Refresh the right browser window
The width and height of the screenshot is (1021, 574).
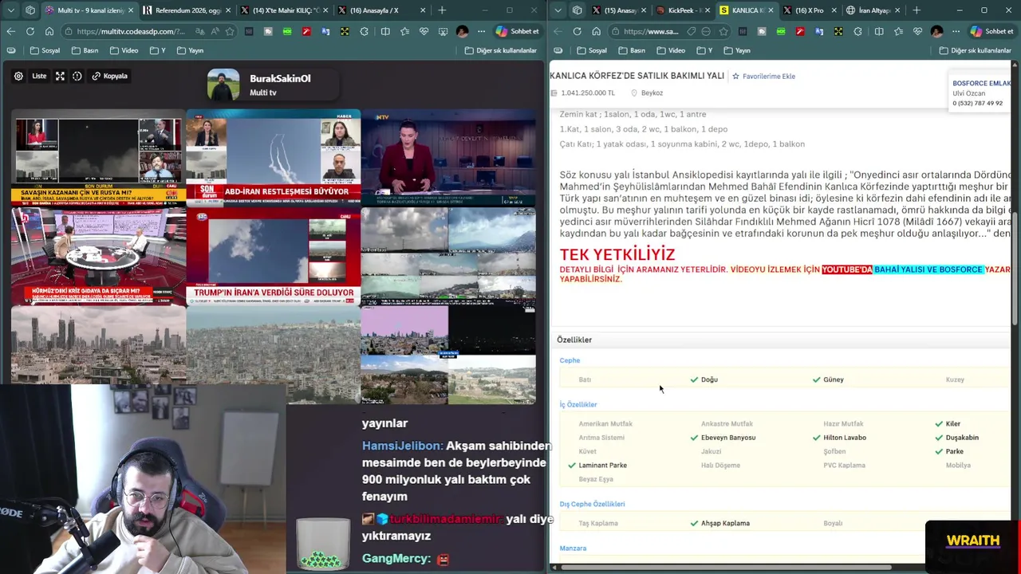577,31
